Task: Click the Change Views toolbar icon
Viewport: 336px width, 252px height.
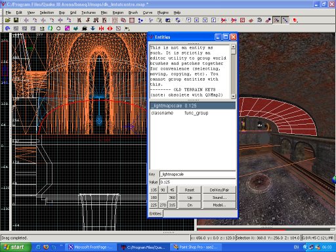Action: point(151,20)
